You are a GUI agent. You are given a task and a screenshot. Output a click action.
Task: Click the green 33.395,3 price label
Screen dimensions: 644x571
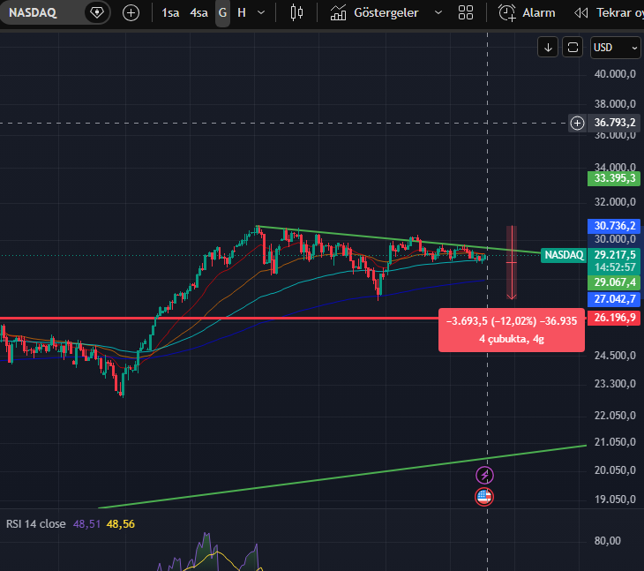click(x=614, y=178)
